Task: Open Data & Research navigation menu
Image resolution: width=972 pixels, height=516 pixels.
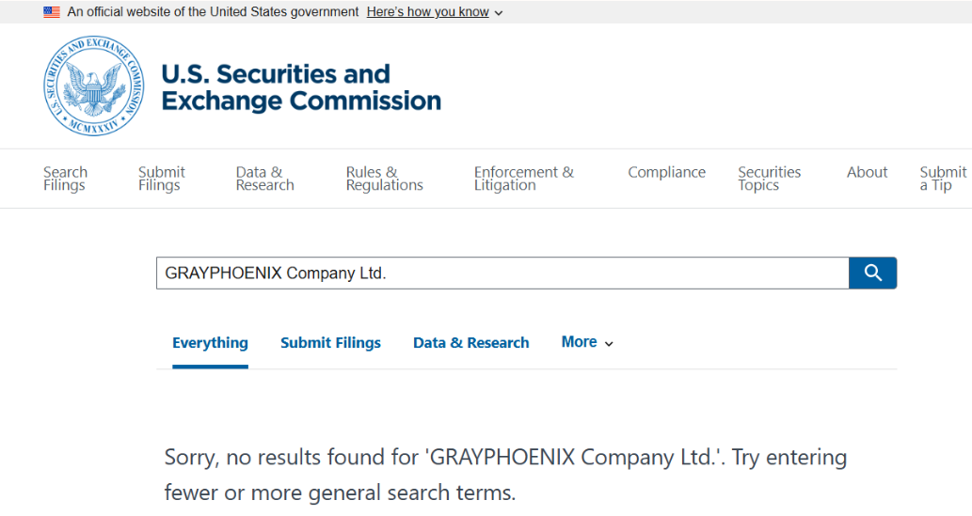Action: (264, 179)
